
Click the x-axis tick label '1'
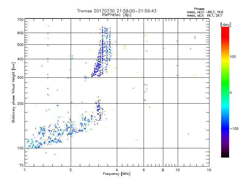pyautogui.click(x=25, y=170)
